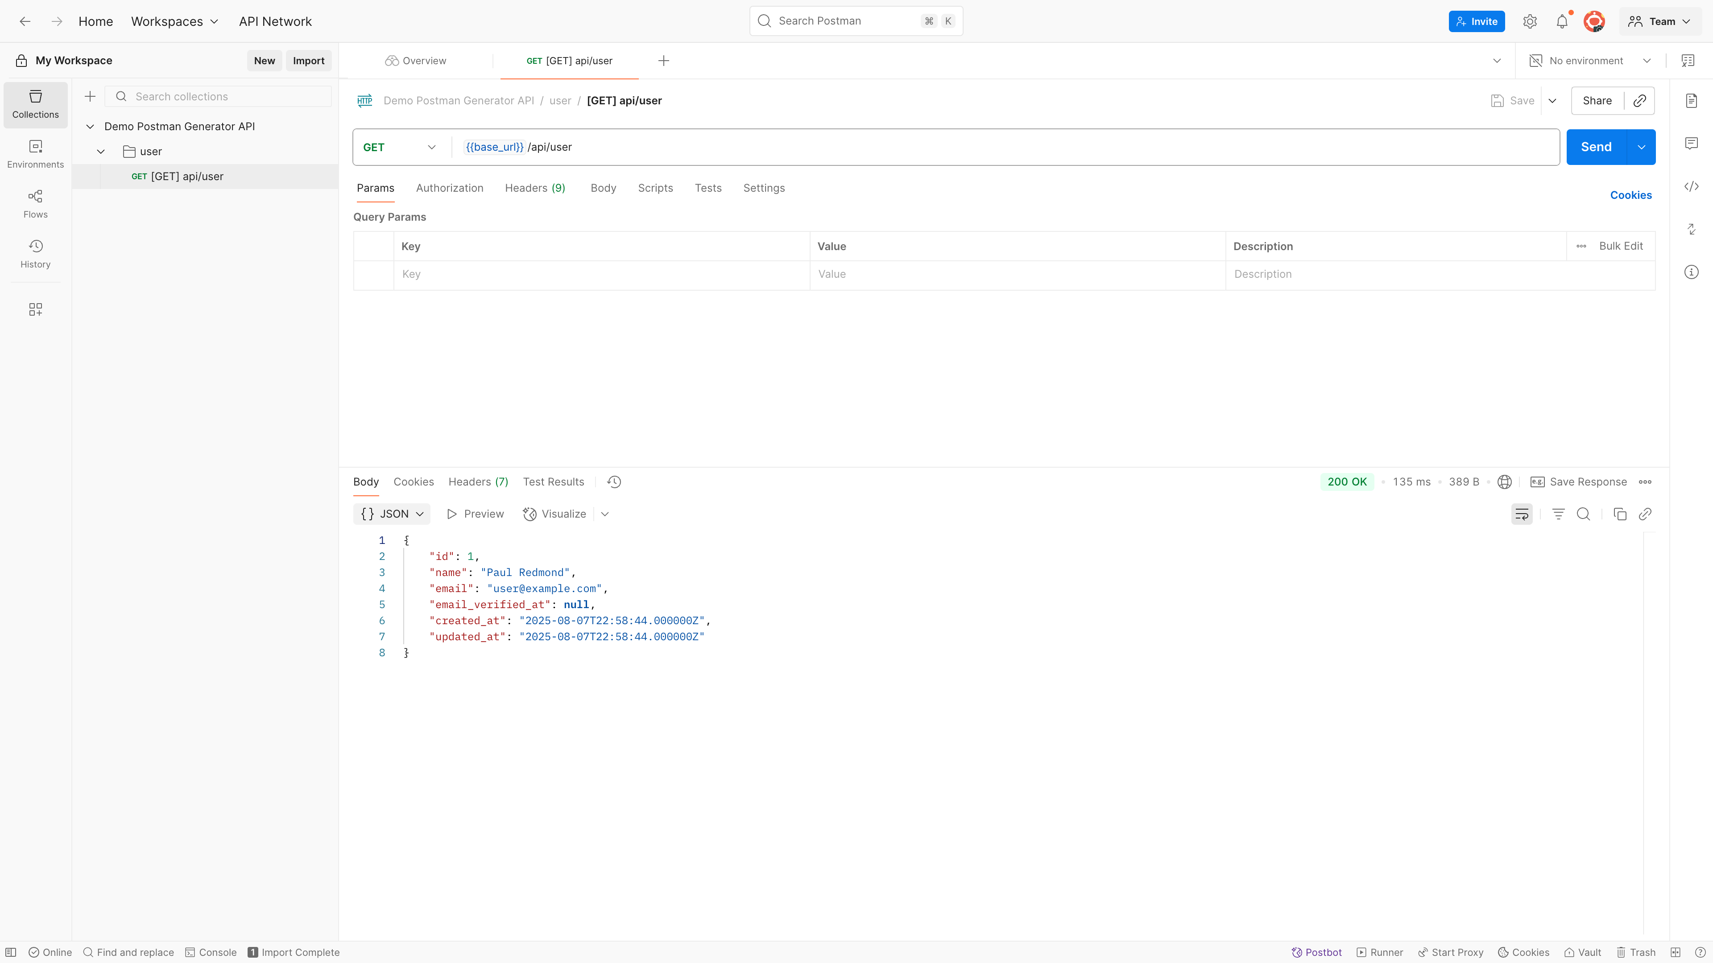Switch to the Authorization tab

pos(450,188)
